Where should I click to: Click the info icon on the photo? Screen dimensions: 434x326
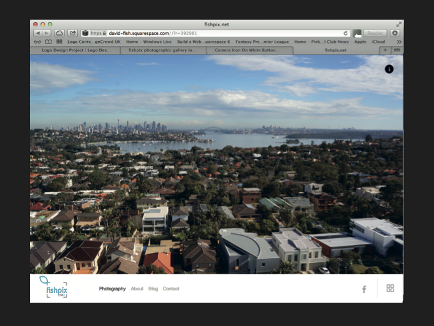click(389, 69)
